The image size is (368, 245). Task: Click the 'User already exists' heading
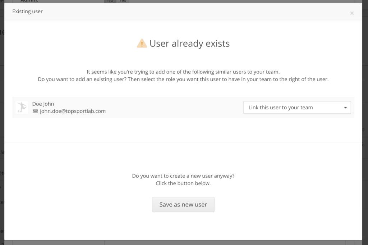pos(189,44)
